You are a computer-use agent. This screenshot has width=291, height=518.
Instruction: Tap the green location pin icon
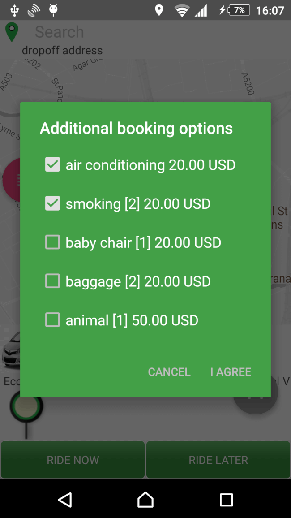[12, 32]
